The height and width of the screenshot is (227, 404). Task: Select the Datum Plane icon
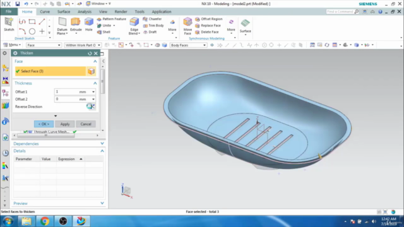[62, 22]
